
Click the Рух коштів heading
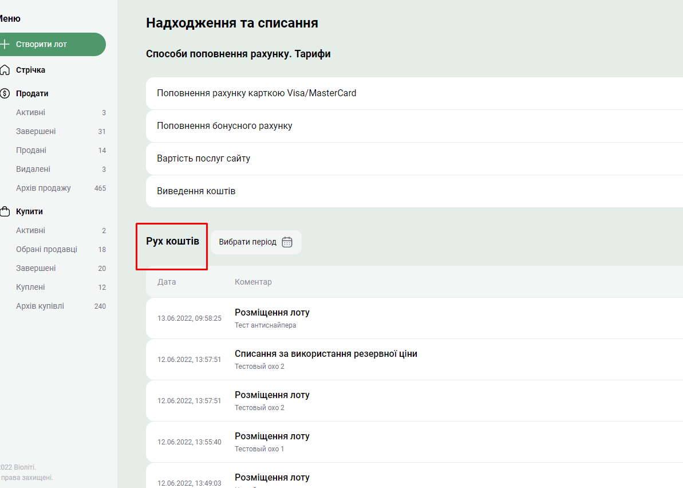click(172, 241)
